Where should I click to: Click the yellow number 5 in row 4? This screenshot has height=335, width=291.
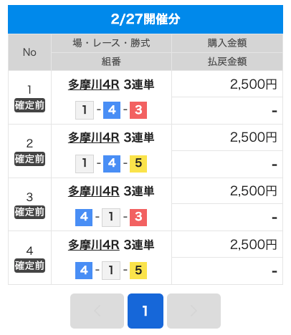[138, 271]
